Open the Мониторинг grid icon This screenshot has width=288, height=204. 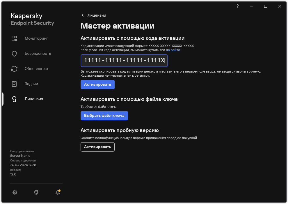point(14,38)
